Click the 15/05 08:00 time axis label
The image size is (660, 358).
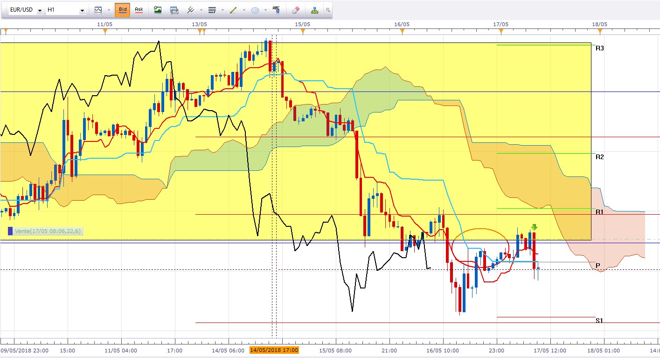click(x=335, y=350)
